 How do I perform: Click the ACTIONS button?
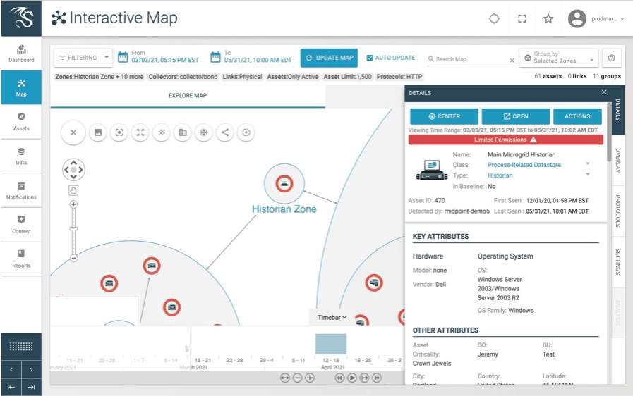point(577,116)
